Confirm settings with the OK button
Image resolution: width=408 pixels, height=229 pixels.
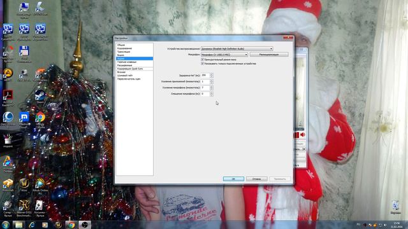click(233, 179)
